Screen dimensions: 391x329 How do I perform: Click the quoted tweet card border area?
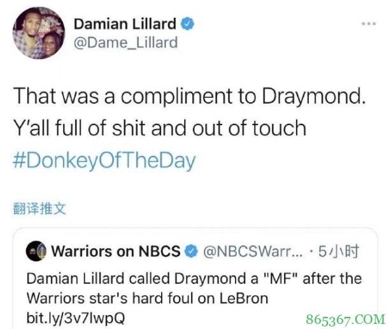pyautogui.click(x=195, y=278)
